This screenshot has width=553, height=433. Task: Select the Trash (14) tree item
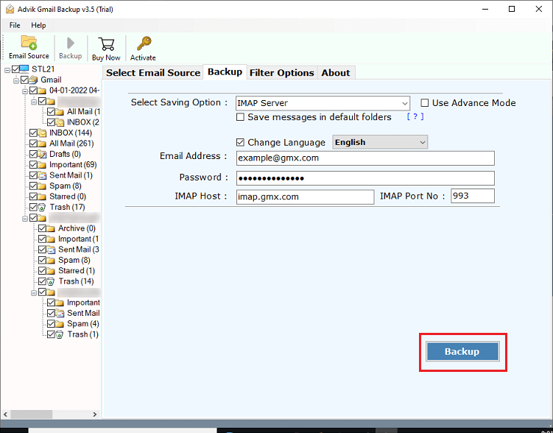(76, 281)
